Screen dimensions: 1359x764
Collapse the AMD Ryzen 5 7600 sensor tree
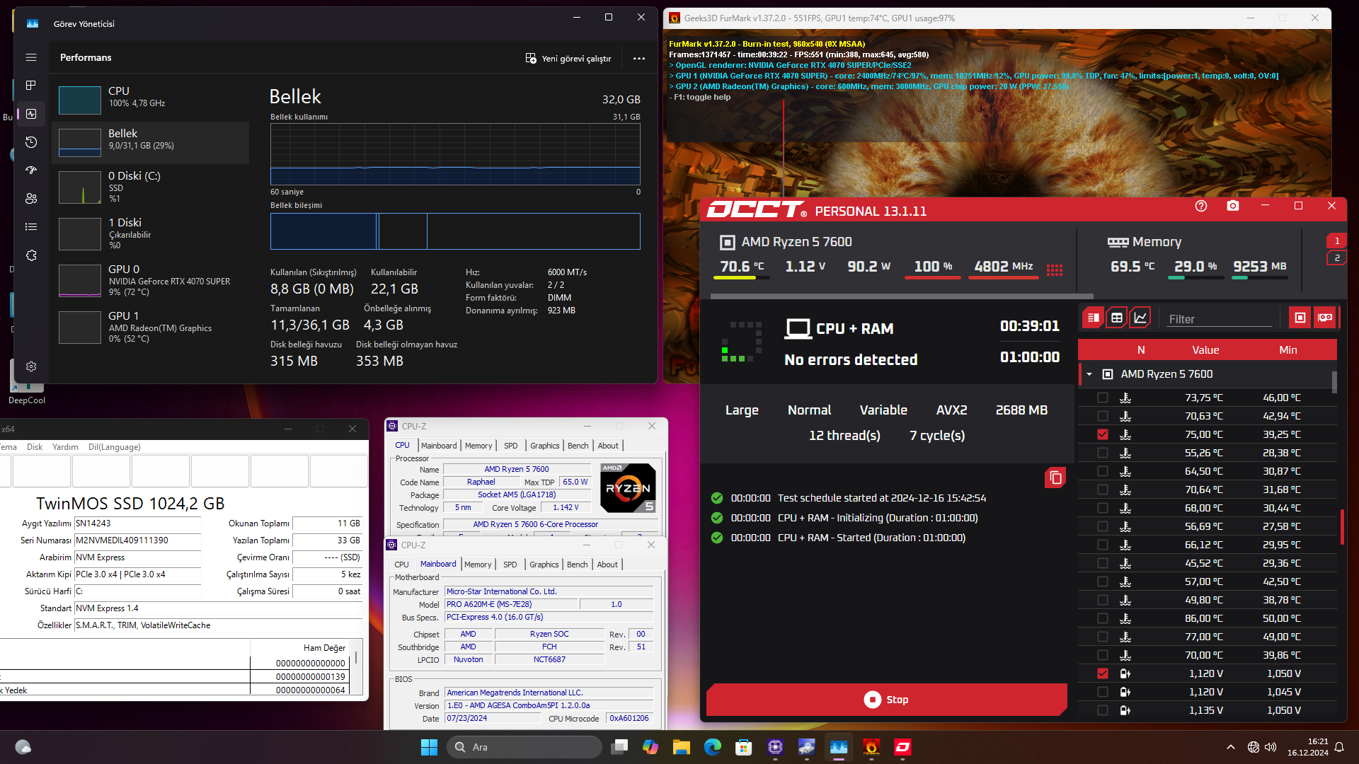(x=1088, y=374)
